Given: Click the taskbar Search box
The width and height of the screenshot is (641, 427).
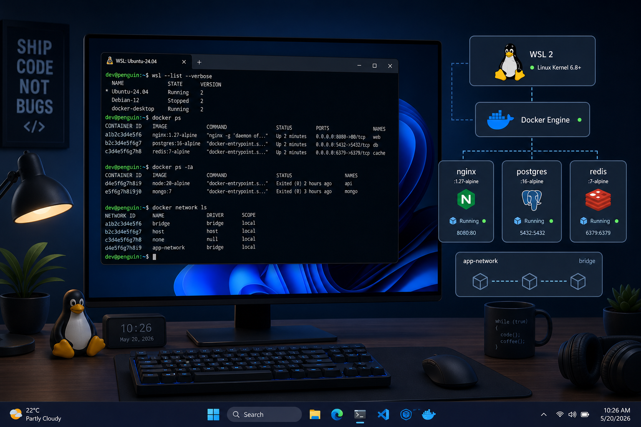Looking at the screenshot, I should (265, 414).
